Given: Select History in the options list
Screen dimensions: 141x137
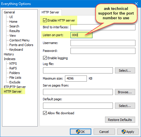Looking at the screenshot, I should tap(9, 54).
